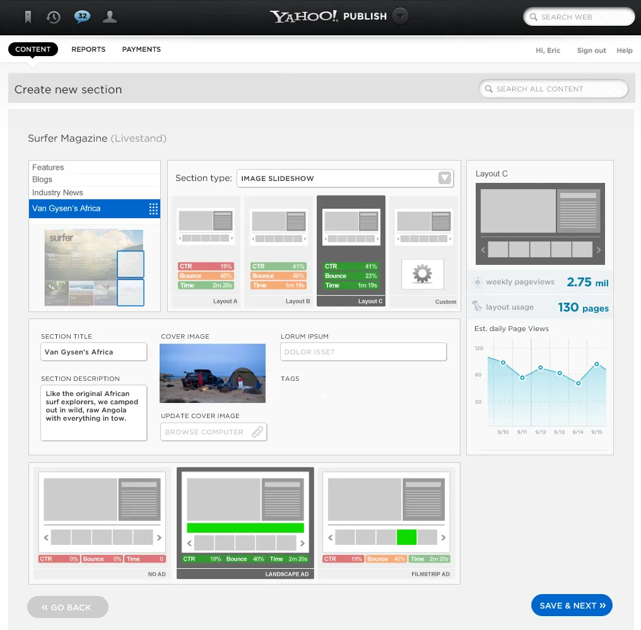Click the Browse Computer upload field
This screenshot has width=641, height=630.
click(214, 432)
